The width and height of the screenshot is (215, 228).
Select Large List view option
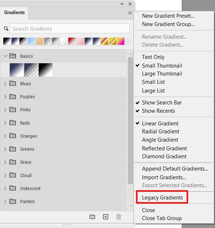click(x=153, y=91)
